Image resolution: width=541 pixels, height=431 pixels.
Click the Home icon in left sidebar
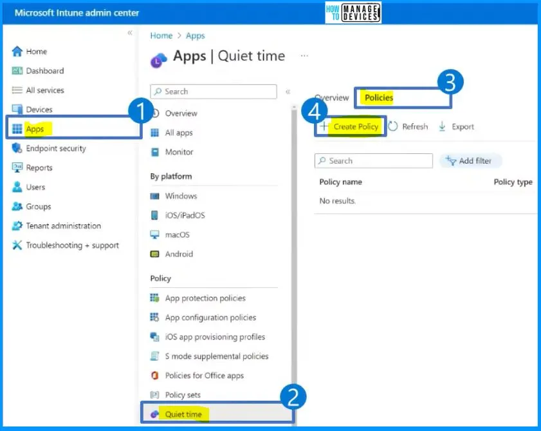coord(17,52)
